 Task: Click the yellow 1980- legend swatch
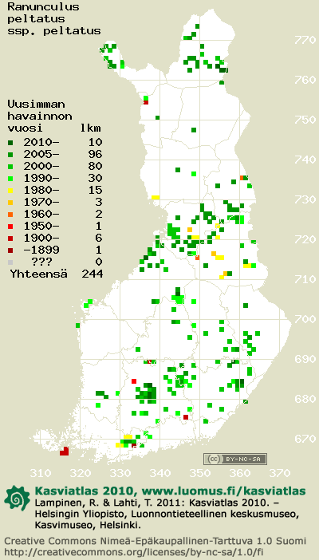(10, 191)
